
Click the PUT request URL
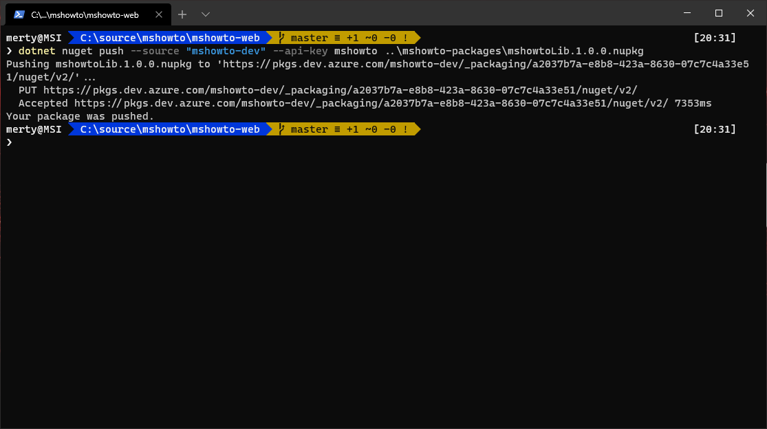click(341, 90)
